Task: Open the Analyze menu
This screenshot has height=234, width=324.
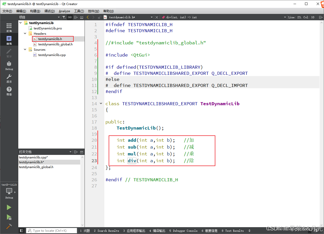Action: (x=64, y=11)
